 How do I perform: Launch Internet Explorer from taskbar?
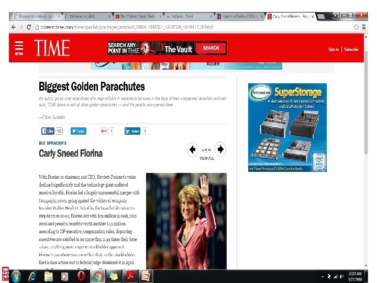click(x=32, y=276)
